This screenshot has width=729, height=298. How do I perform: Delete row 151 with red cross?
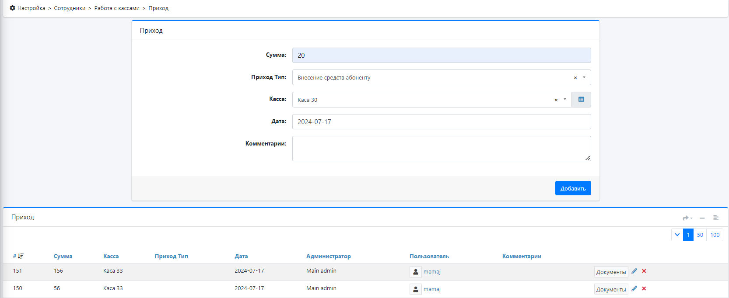(x=644, y=271)
